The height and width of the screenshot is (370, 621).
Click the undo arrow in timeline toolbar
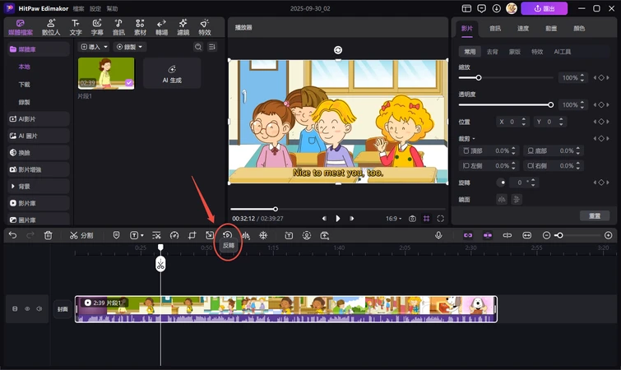[12, 235]
